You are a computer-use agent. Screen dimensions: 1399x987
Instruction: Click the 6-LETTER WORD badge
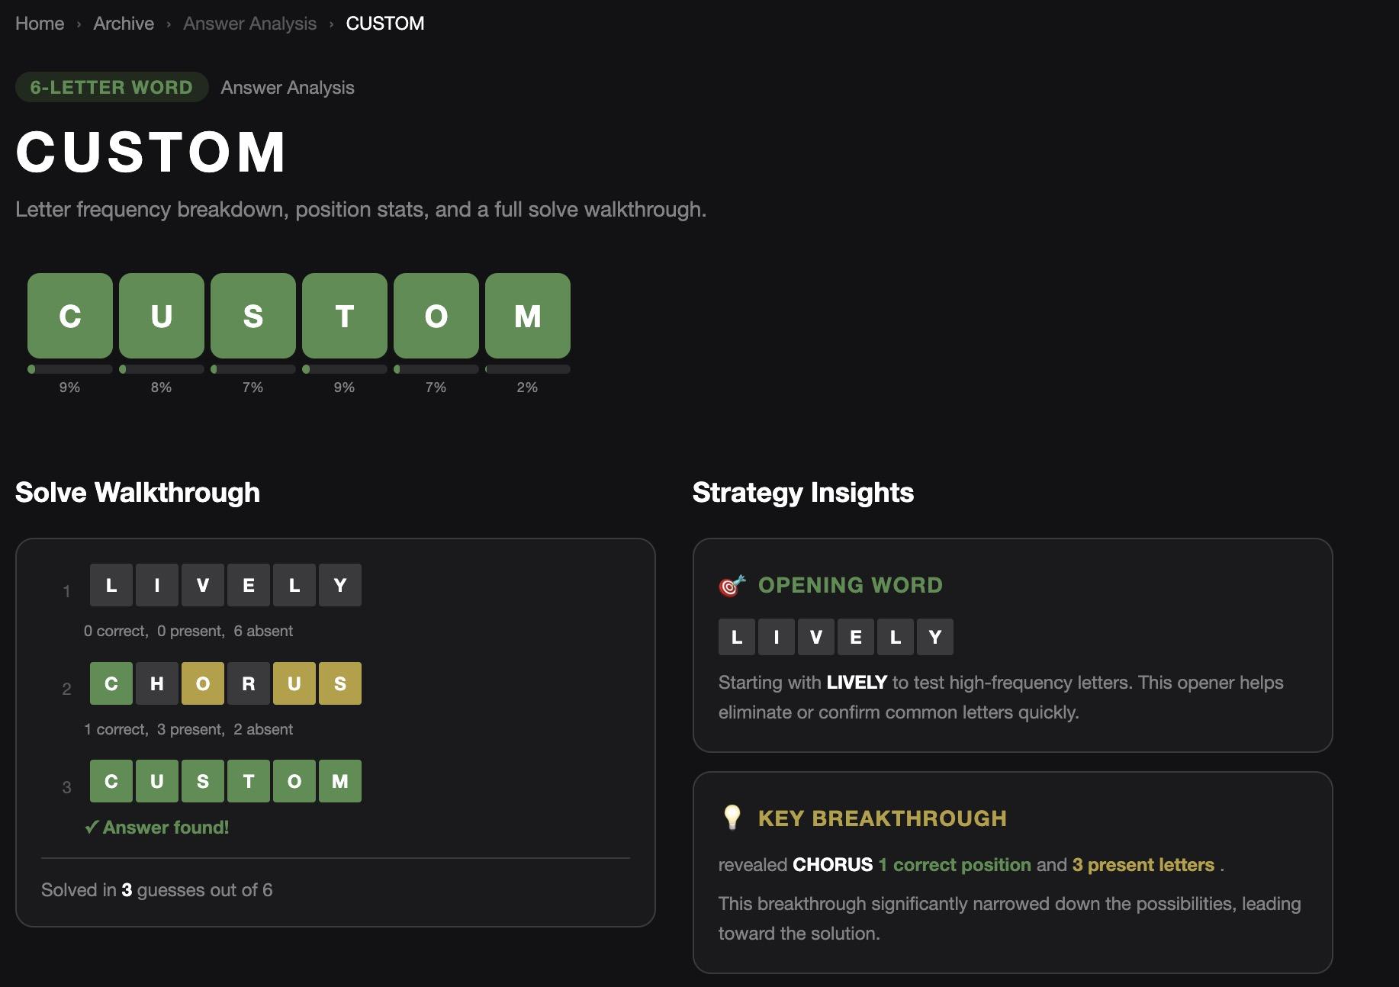pyautogui.click(x=111, y=87)
